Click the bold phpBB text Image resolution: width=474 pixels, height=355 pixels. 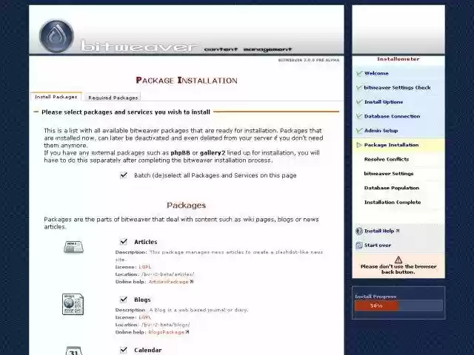tap(181, 153)
